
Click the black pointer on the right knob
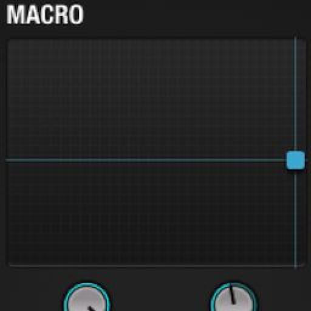click(x=232, y=296)
